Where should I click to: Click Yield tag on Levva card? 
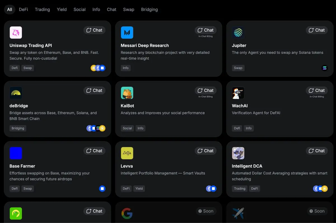click(x=139, y=188)
